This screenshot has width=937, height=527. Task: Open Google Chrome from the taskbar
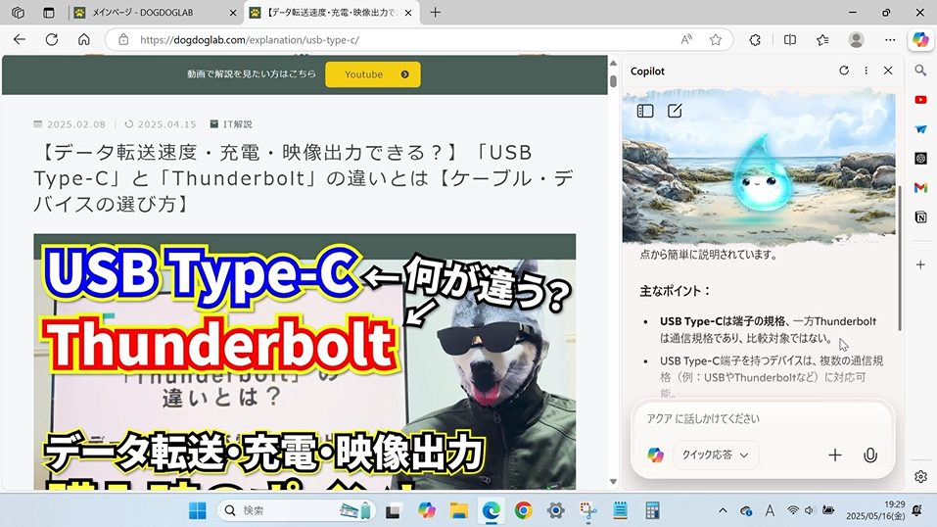523,510
